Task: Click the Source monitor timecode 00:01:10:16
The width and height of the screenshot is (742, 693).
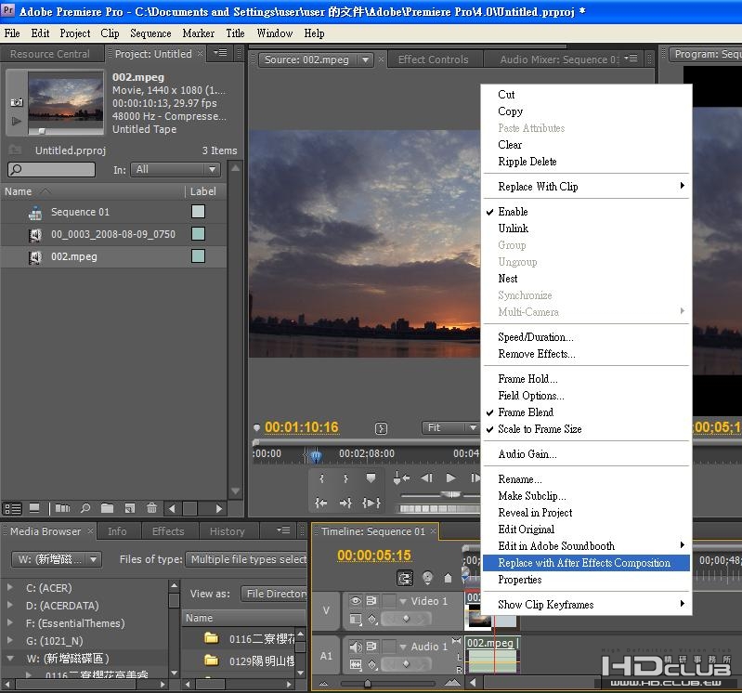Action: coord(302,427)
